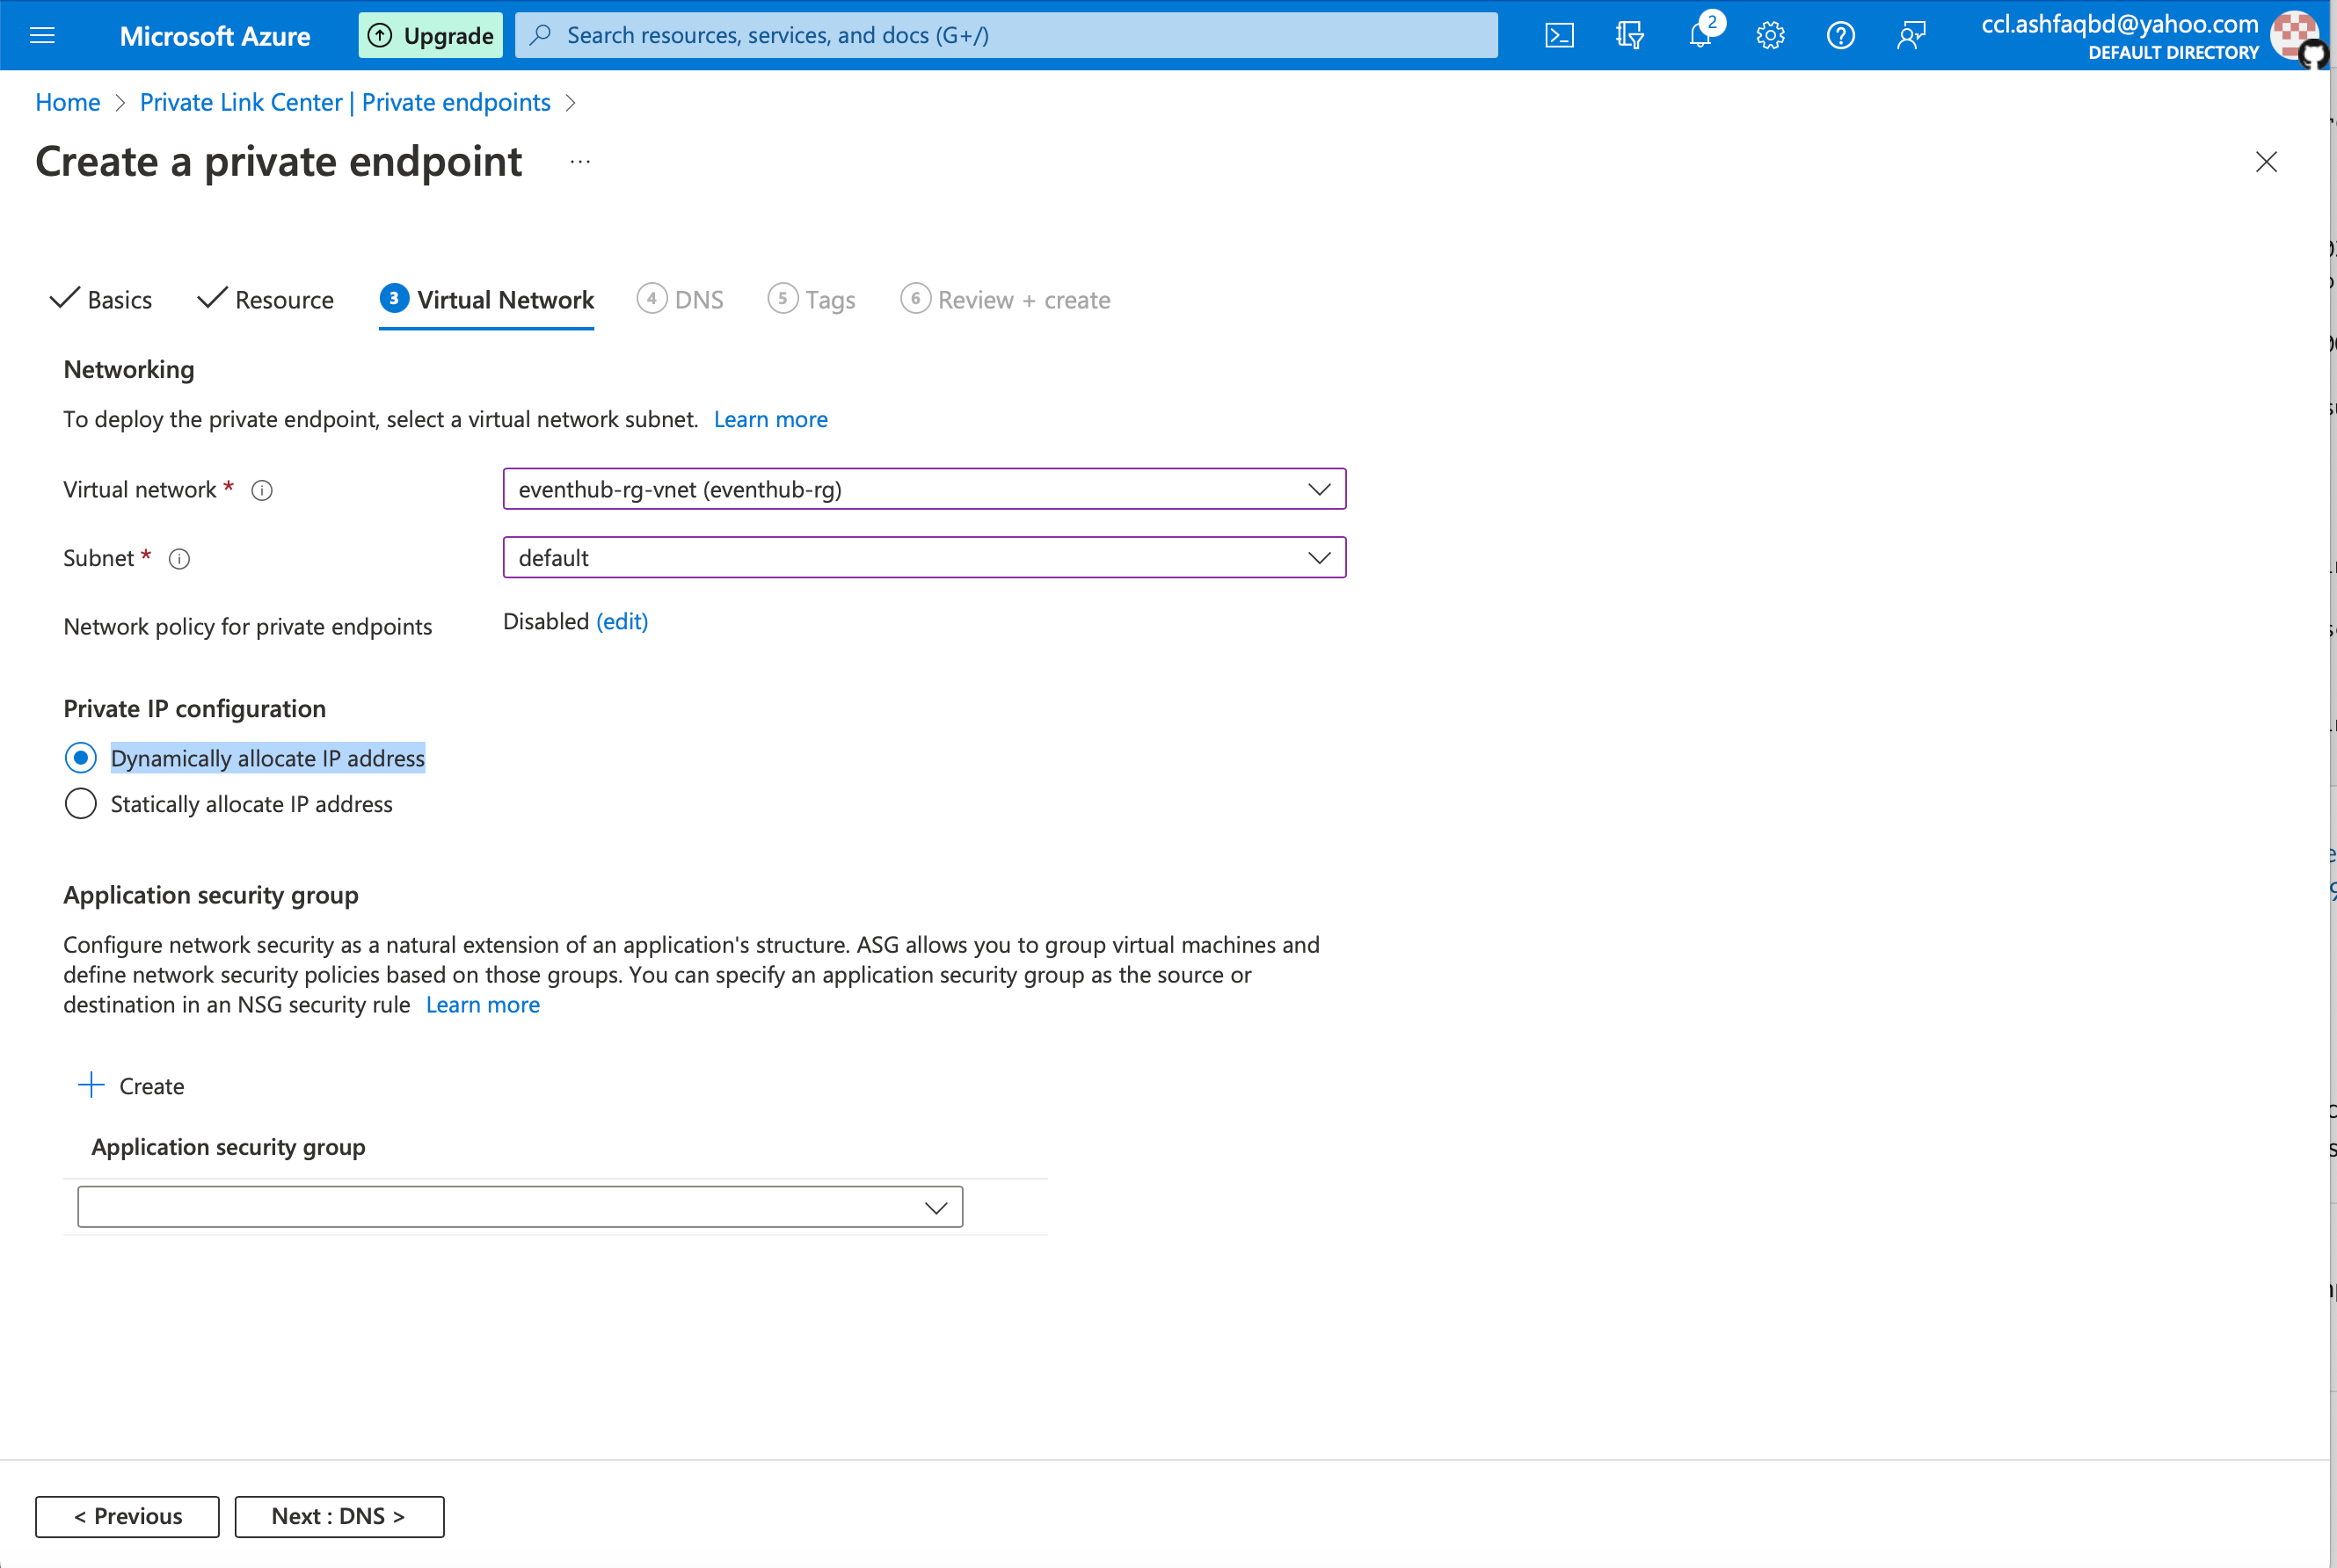Open the notifications bell

tap(1700, 36)
